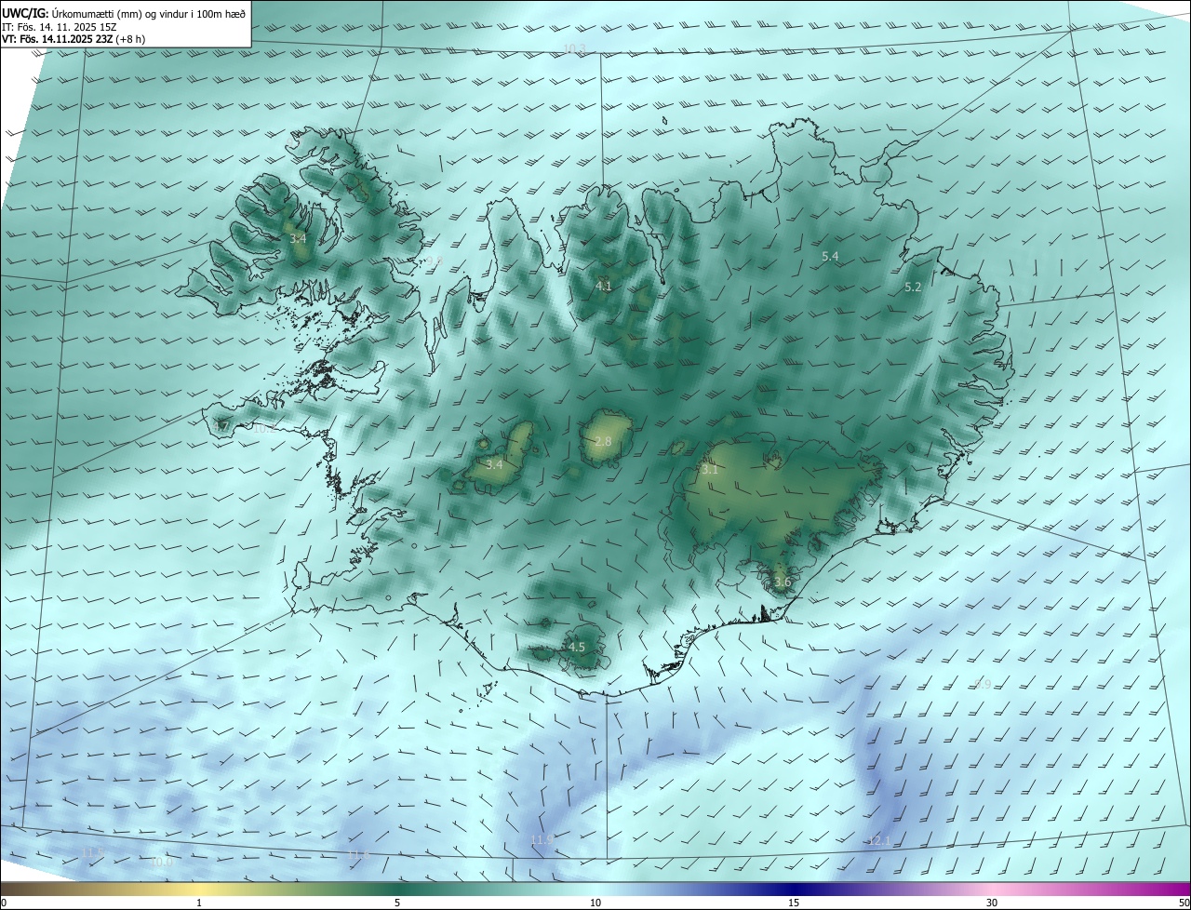Click the color scale tick labeled 5
1191x910 pixels.
tap(397, 903)
